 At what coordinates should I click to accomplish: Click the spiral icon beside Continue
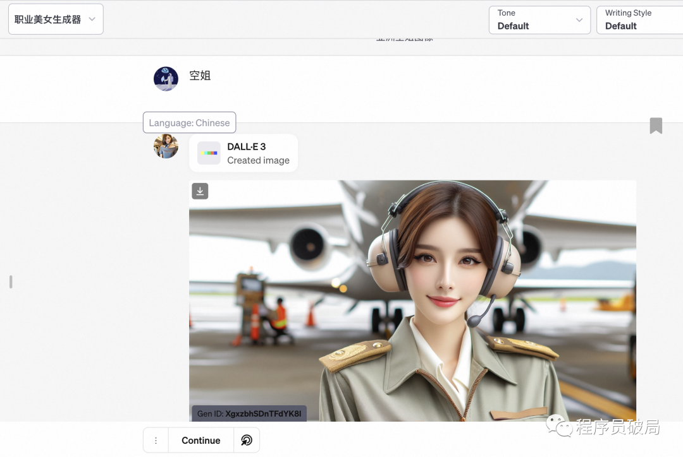(x=247, y=441)
